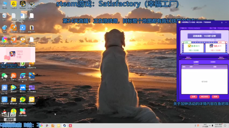Launch the blue K Kugou Music shortcut

pyautogui.click(x=23, y=29)
